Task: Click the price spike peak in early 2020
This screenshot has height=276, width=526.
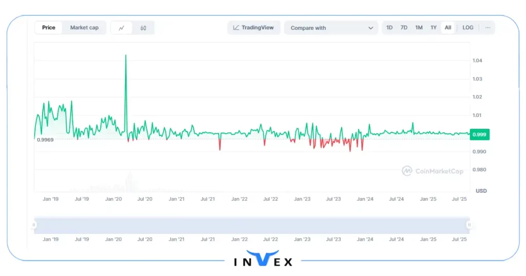Action: 126,55
